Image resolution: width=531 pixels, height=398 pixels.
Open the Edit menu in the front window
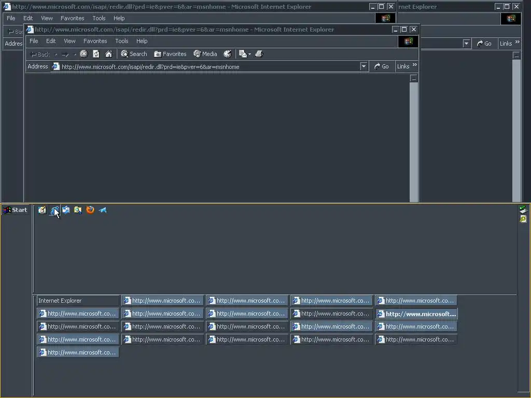point(51,41)
